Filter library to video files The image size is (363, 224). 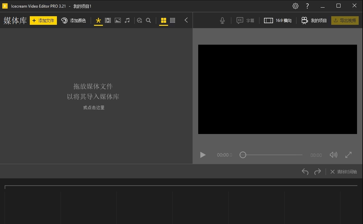pyautogui.click(x=108, y=21)
